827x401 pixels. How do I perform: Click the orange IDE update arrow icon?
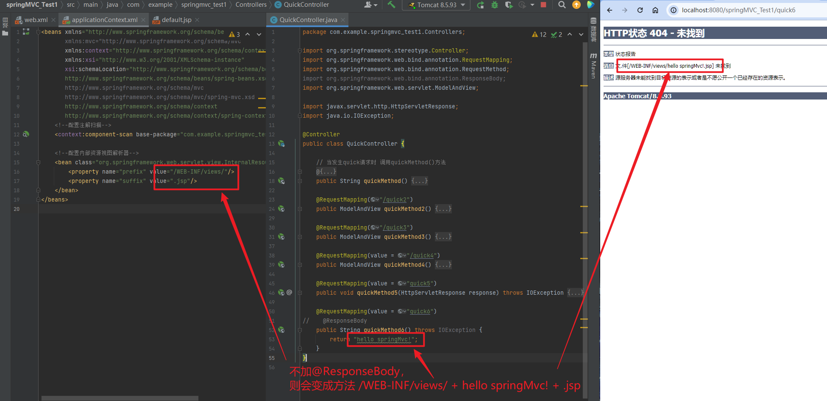coord(576,5)
